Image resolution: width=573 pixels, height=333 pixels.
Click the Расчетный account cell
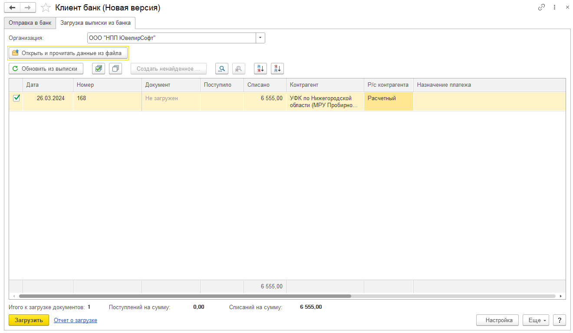coord(389,101)
